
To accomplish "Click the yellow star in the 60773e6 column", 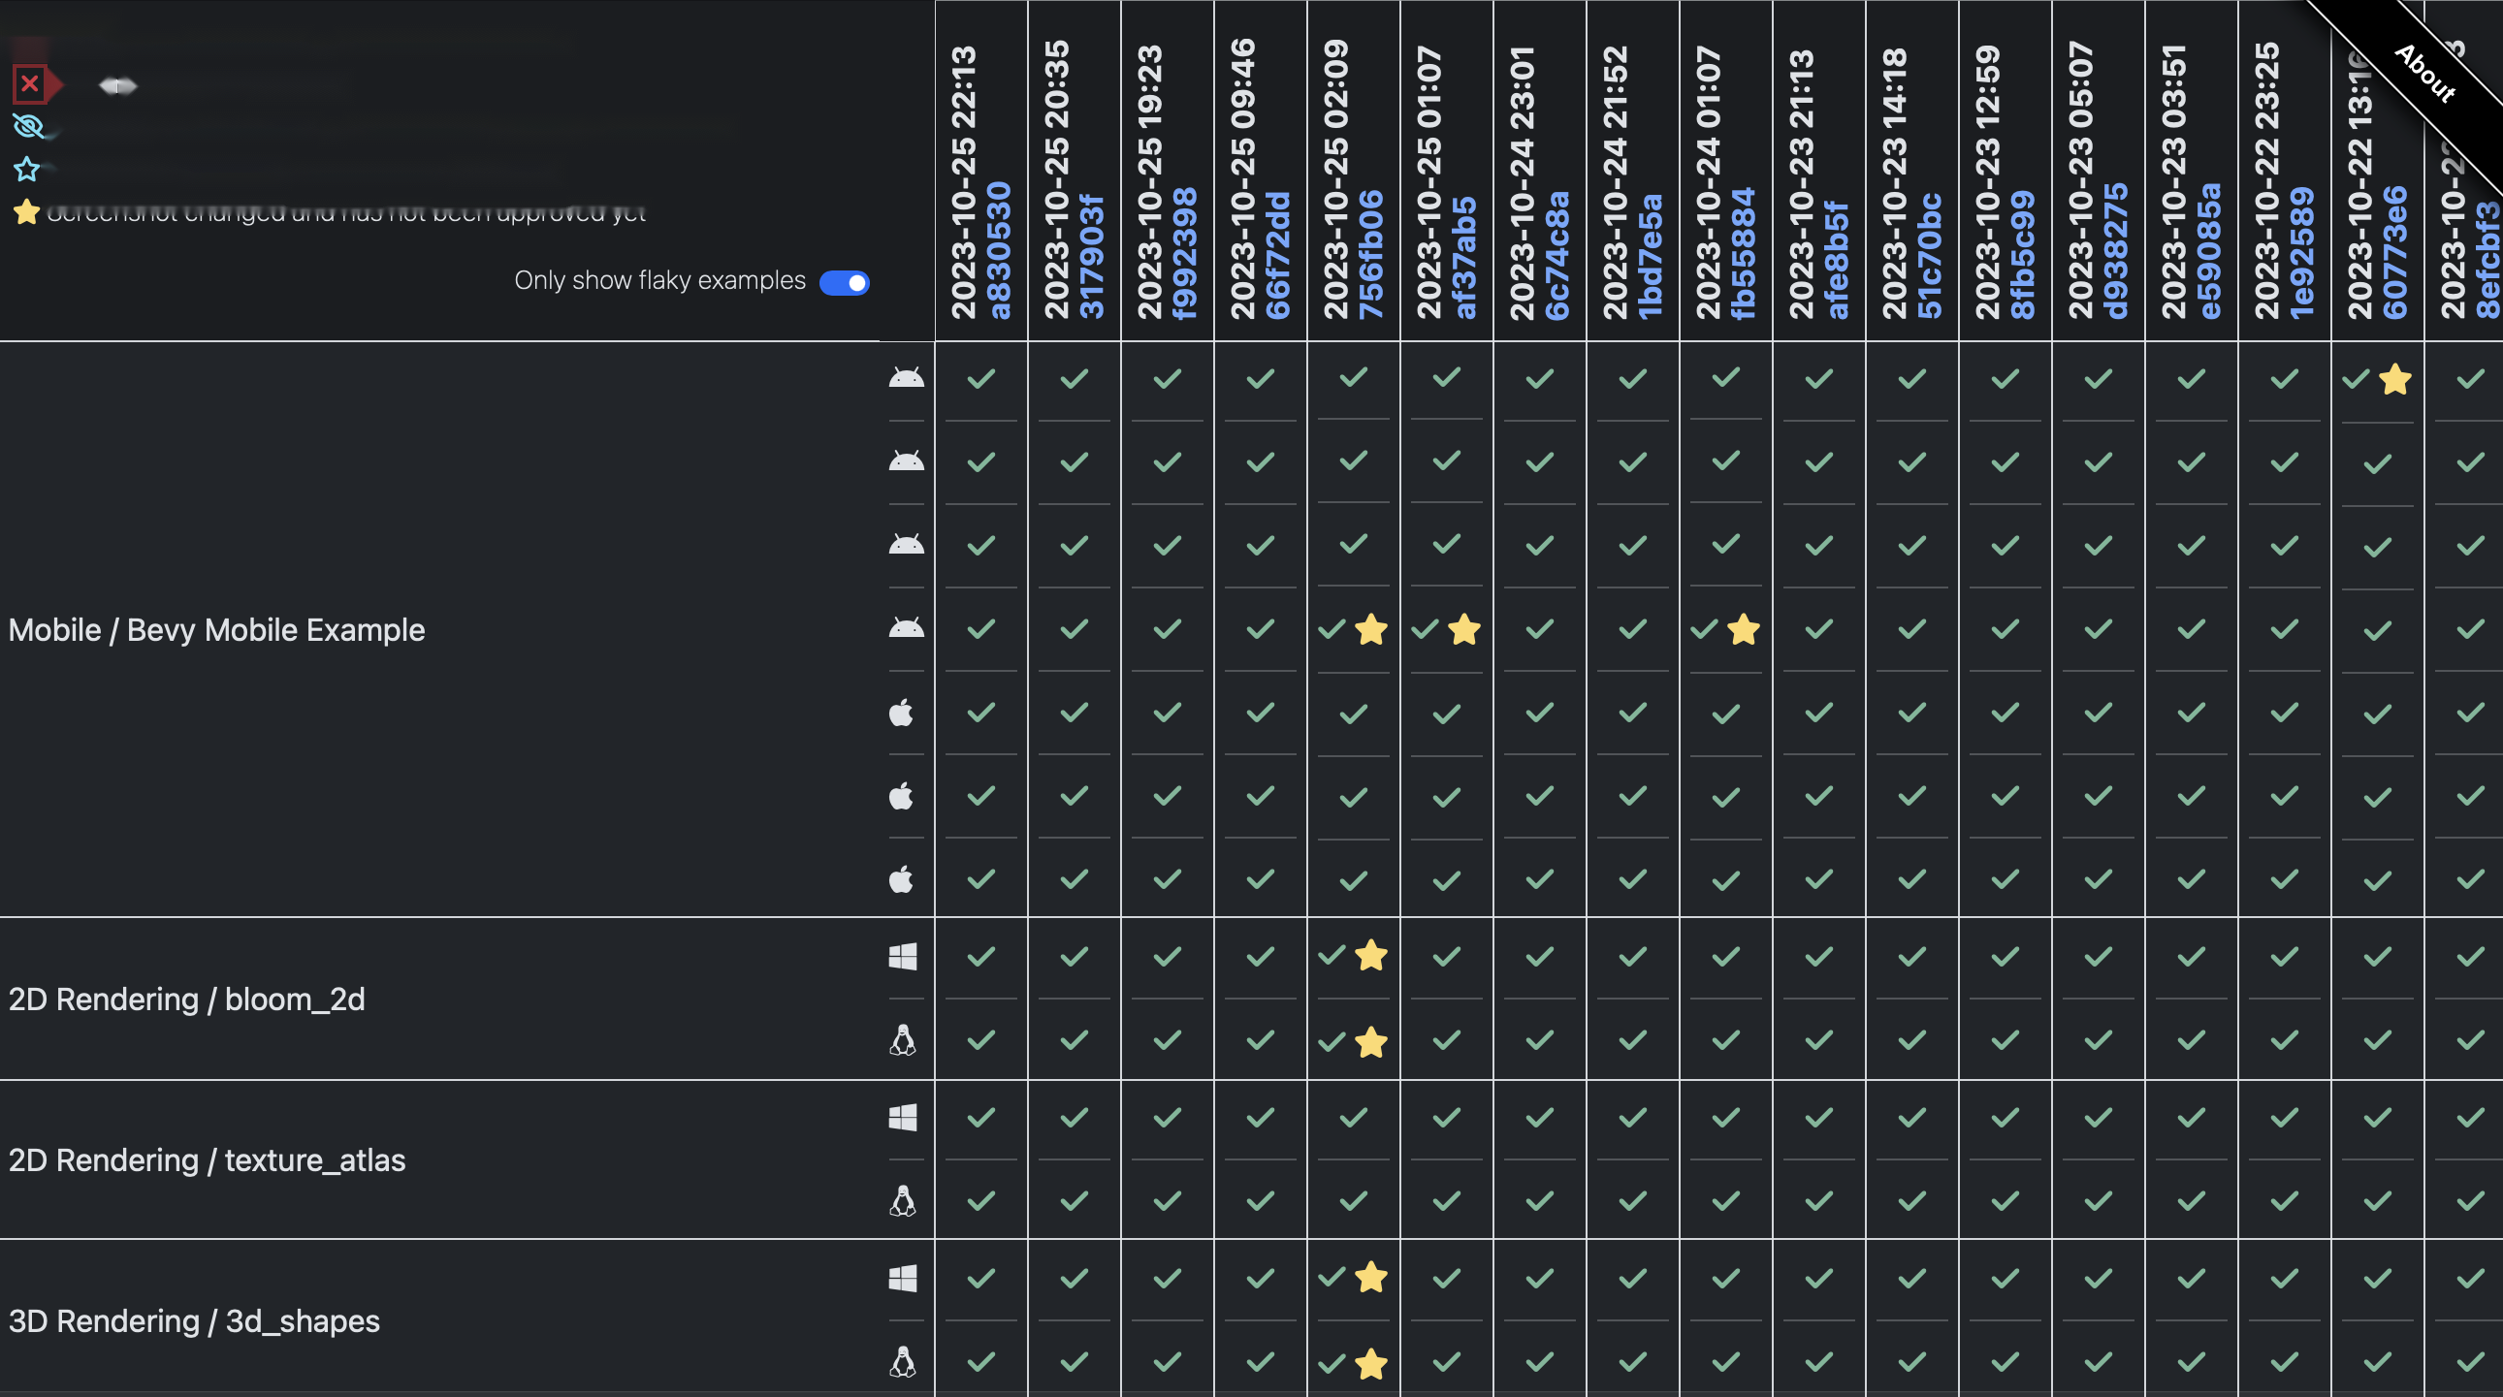I will click(2396, 379).
